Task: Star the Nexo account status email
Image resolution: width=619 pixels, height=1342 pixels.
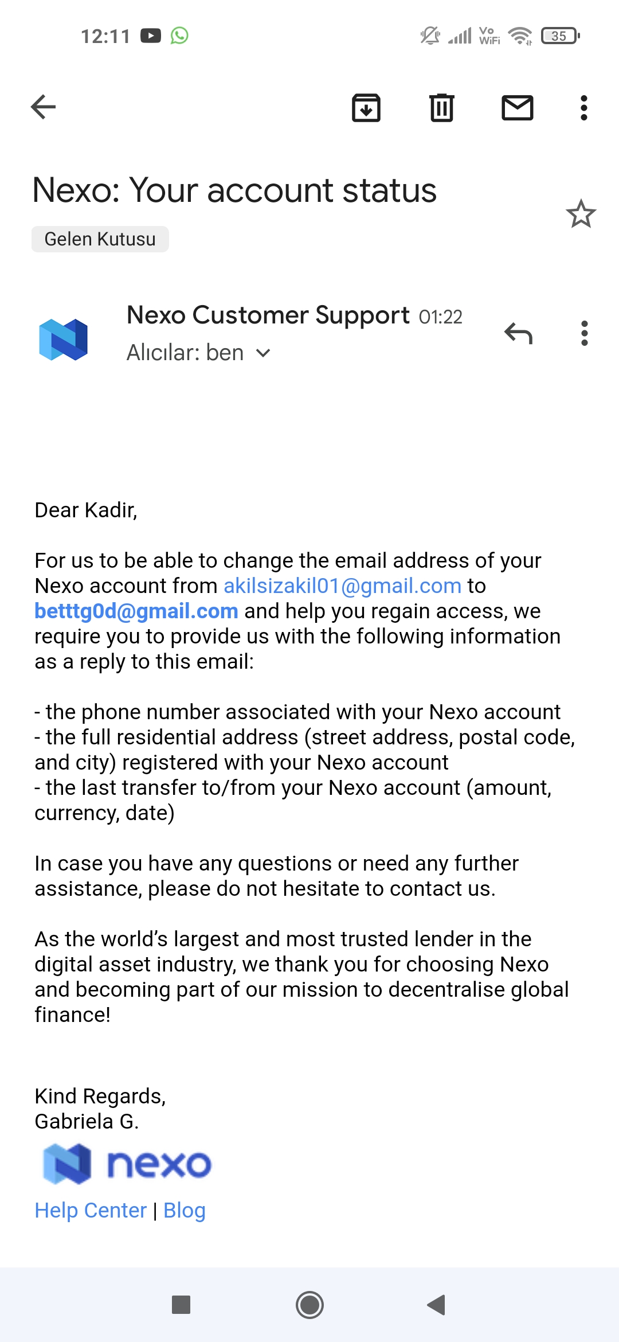Action: (x=581, y=214)
